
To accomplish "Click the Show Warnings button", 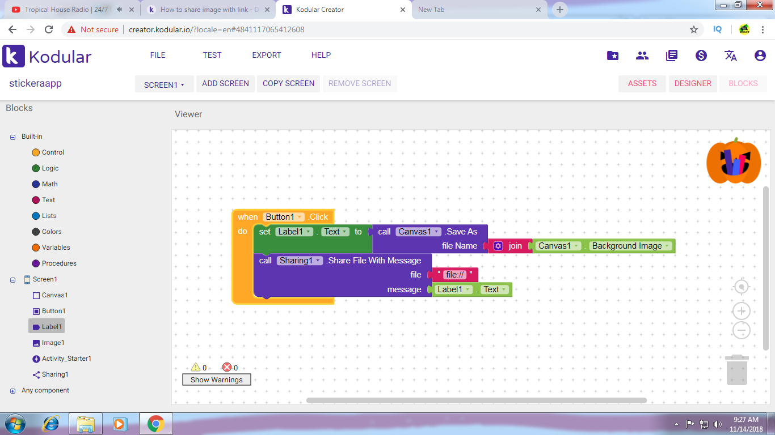I will (x=216, y=380).
